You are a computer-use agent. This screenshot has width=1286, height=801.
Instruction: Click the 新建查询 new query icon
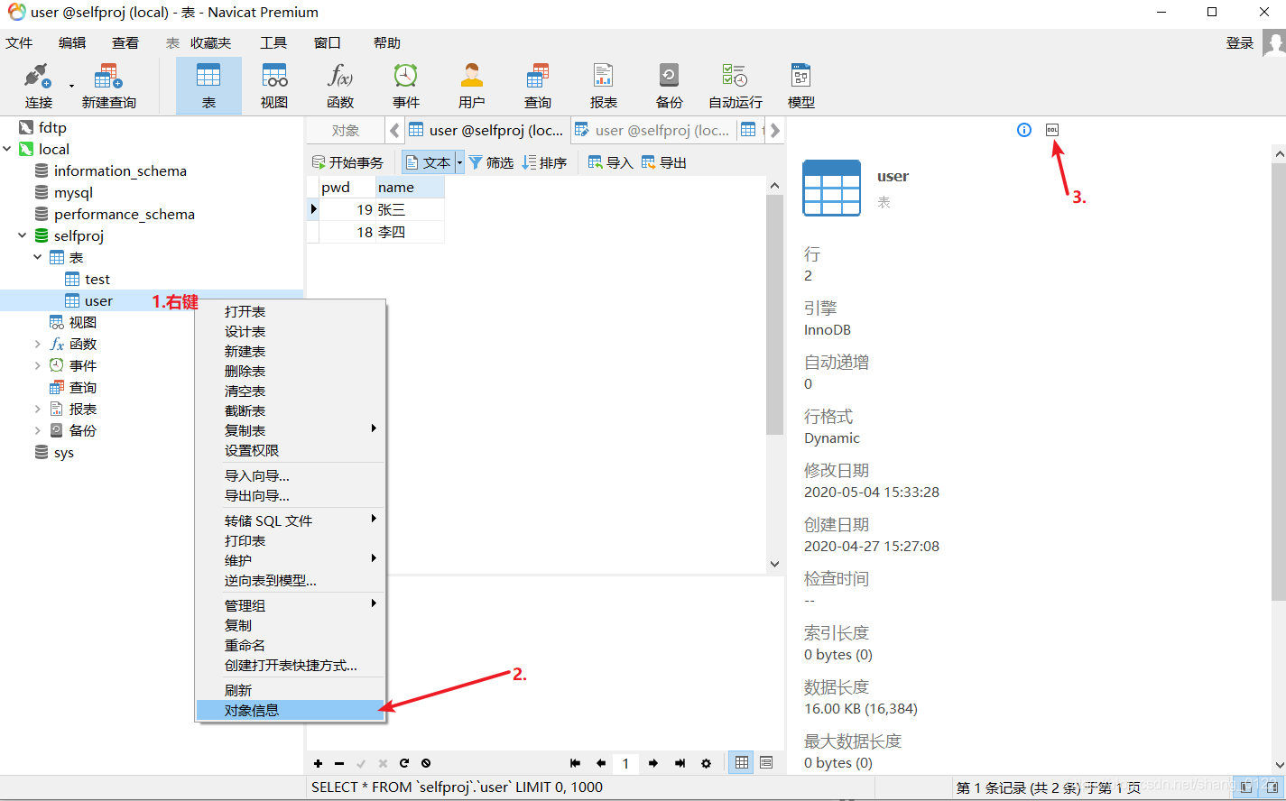pyautogui.click(x=108, y=86)
